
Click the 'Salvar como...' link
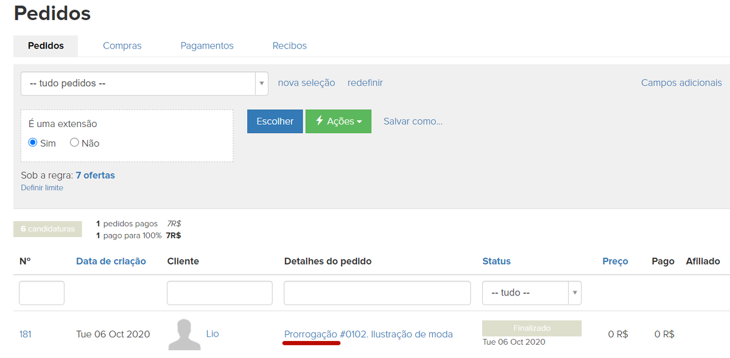(413, 122)
